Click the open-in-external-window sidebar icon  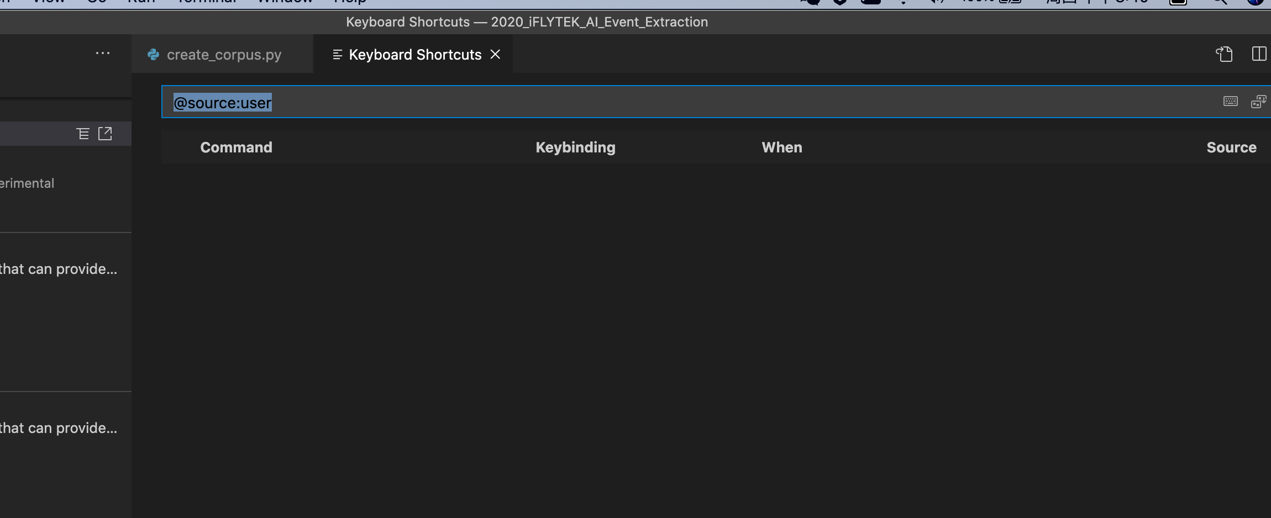105,133
